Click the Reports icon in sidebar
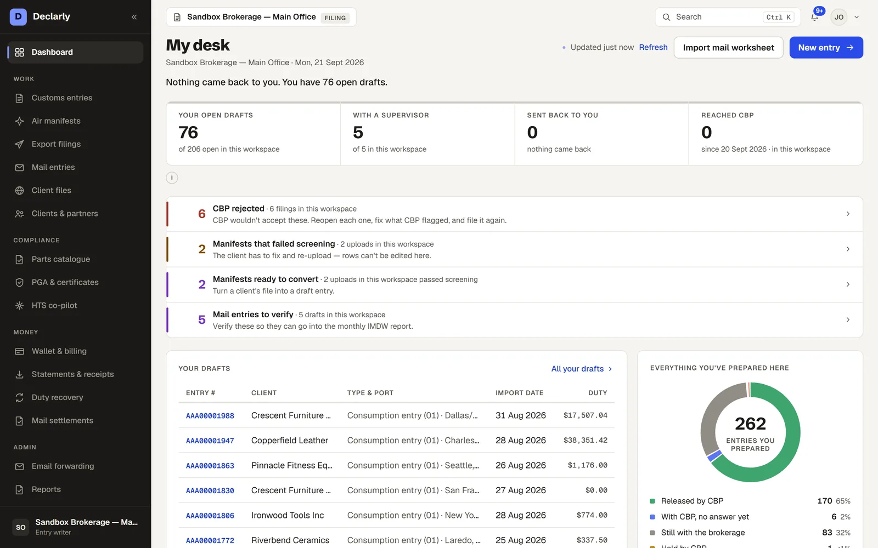Viewport: 878px width, 548px height. [x=19, y=489]
